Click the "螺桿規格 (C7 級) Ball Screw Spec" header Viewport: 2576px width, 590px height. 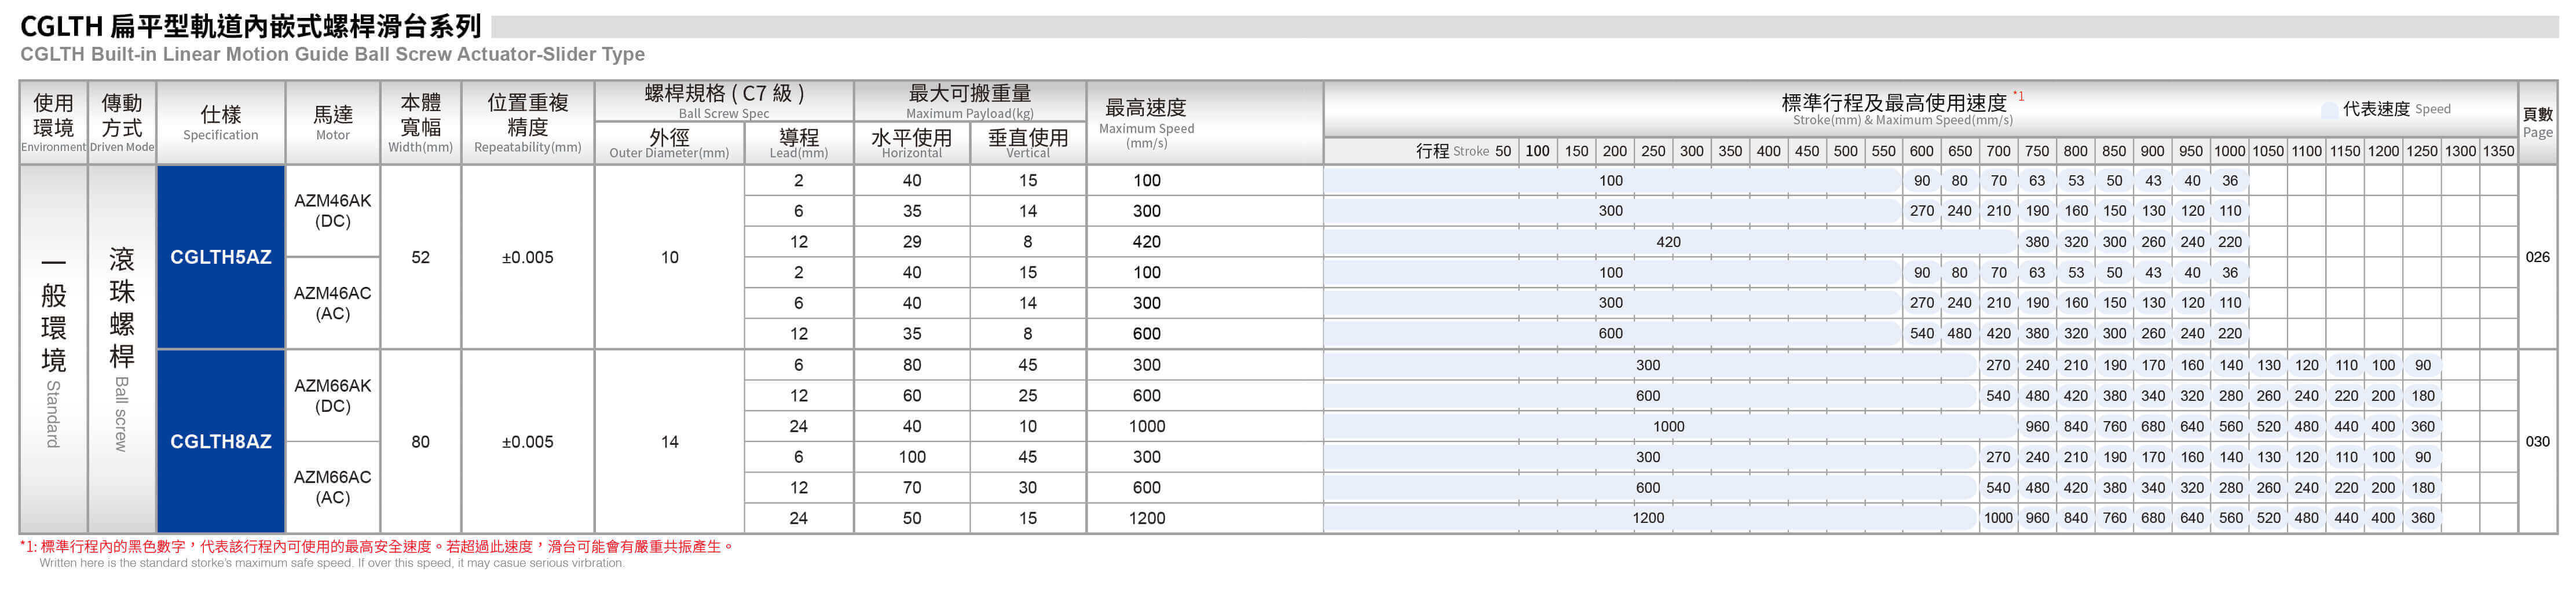(x=724, y=101)
